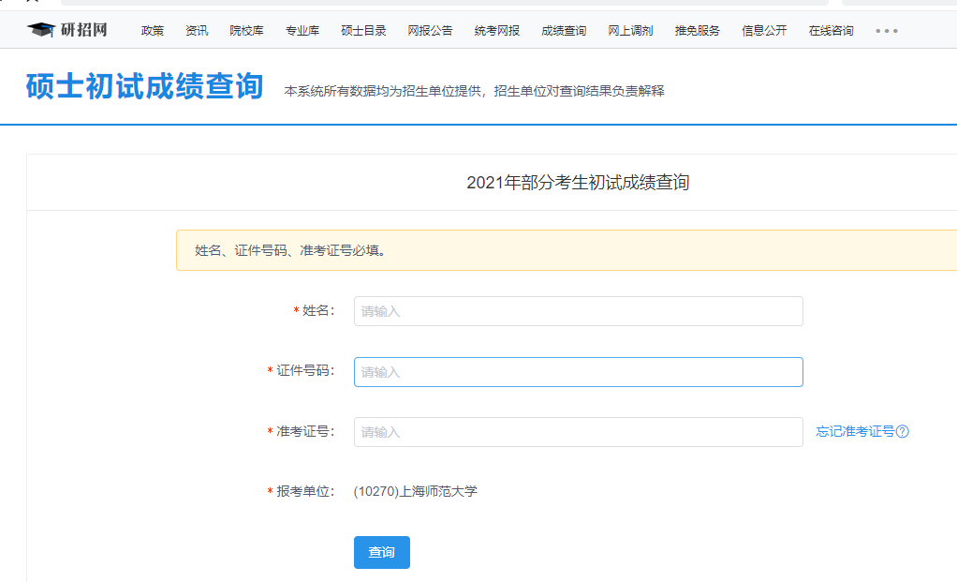Open the 政策 menu item
Screen dimensions: 957x582
click(152, 29)
